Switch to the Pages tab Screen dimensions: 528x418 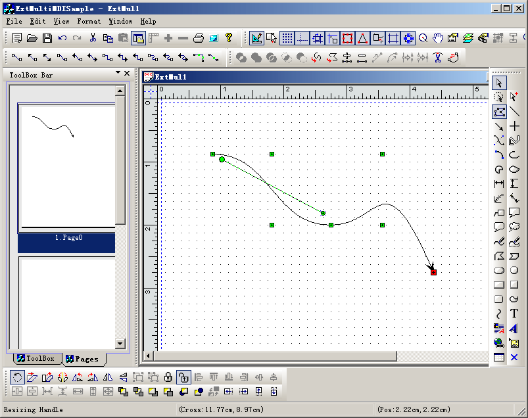pyautogui.click(x=83, y=359)
